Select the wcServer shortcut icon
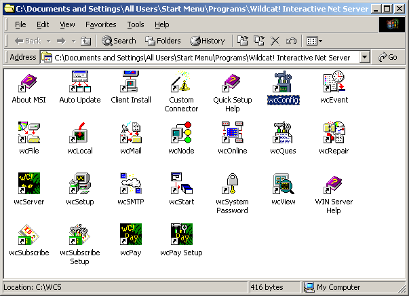This screenshot has height=296, width=409. pos(28,183)
